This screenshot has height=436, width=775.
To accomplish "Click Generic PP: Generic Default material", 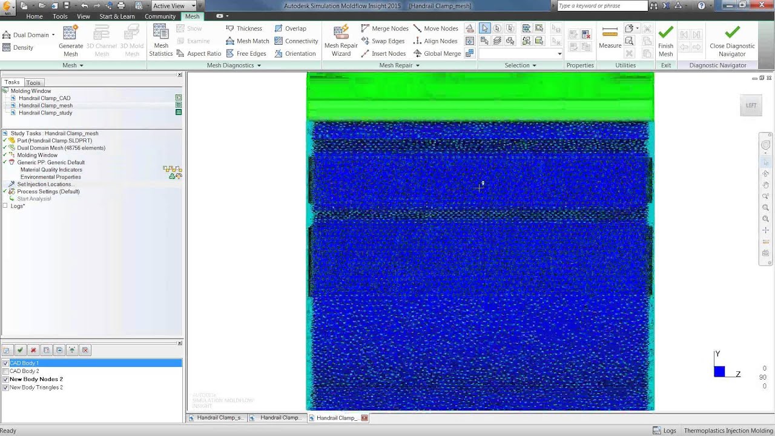I will [x=51, y=162].
